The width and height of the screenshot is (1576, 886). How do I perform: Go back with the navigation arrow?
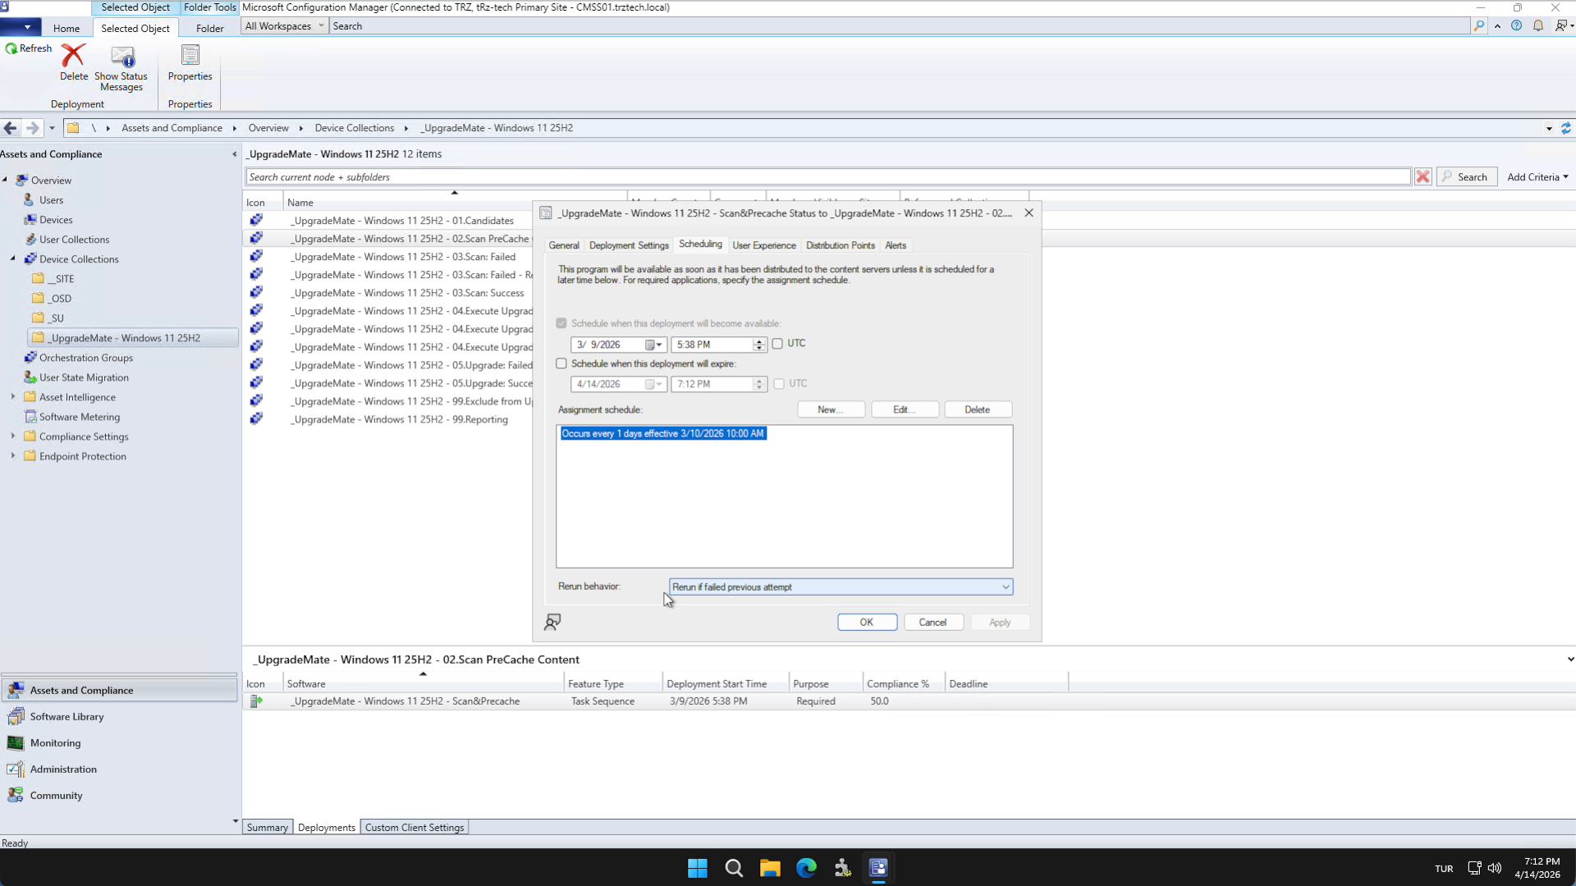coord(11,128)
